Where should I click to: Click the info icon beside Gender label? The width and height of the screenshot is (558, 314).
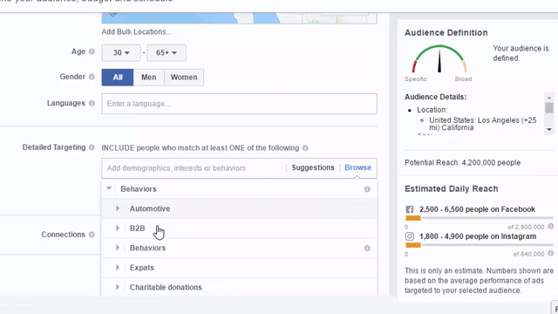[92, 77]
